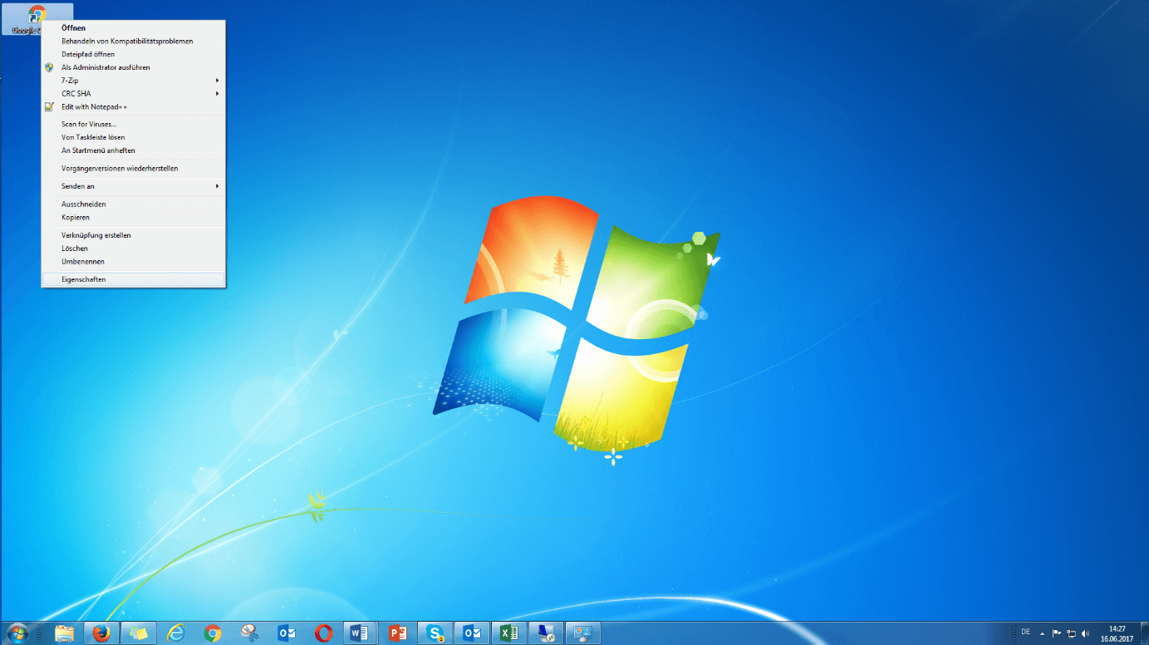Launch Firefox from the taskbar
The image size is (1149, 645).
(101, 633)
